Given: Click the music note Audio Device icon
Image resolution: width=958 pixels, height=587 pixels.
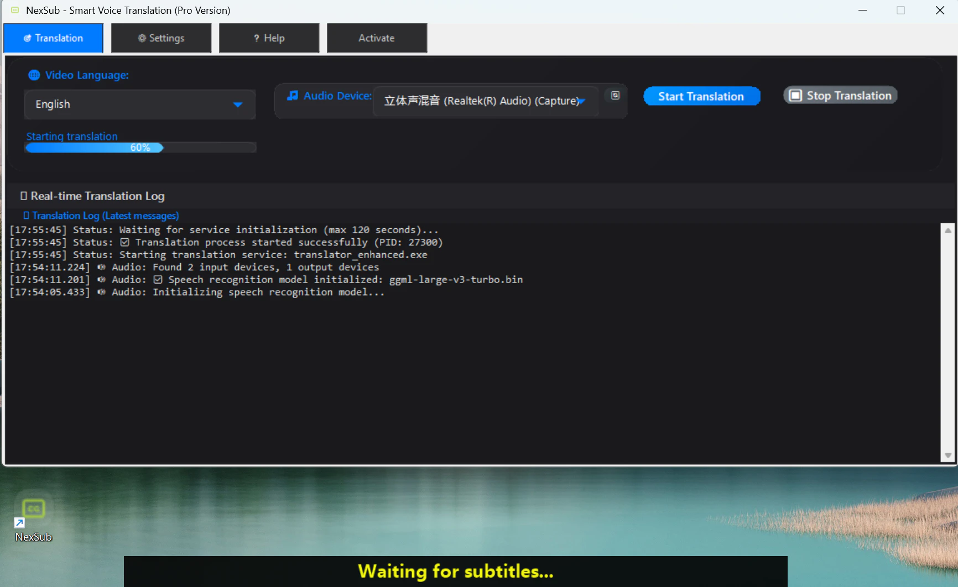Looking at the screenshot, I should click(293, 96).
